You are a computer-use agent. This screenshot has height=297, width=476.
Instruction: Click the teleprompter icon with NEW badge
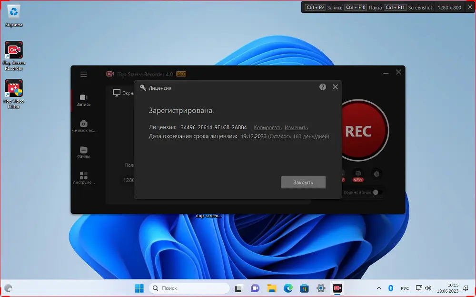tap(358, 174)
